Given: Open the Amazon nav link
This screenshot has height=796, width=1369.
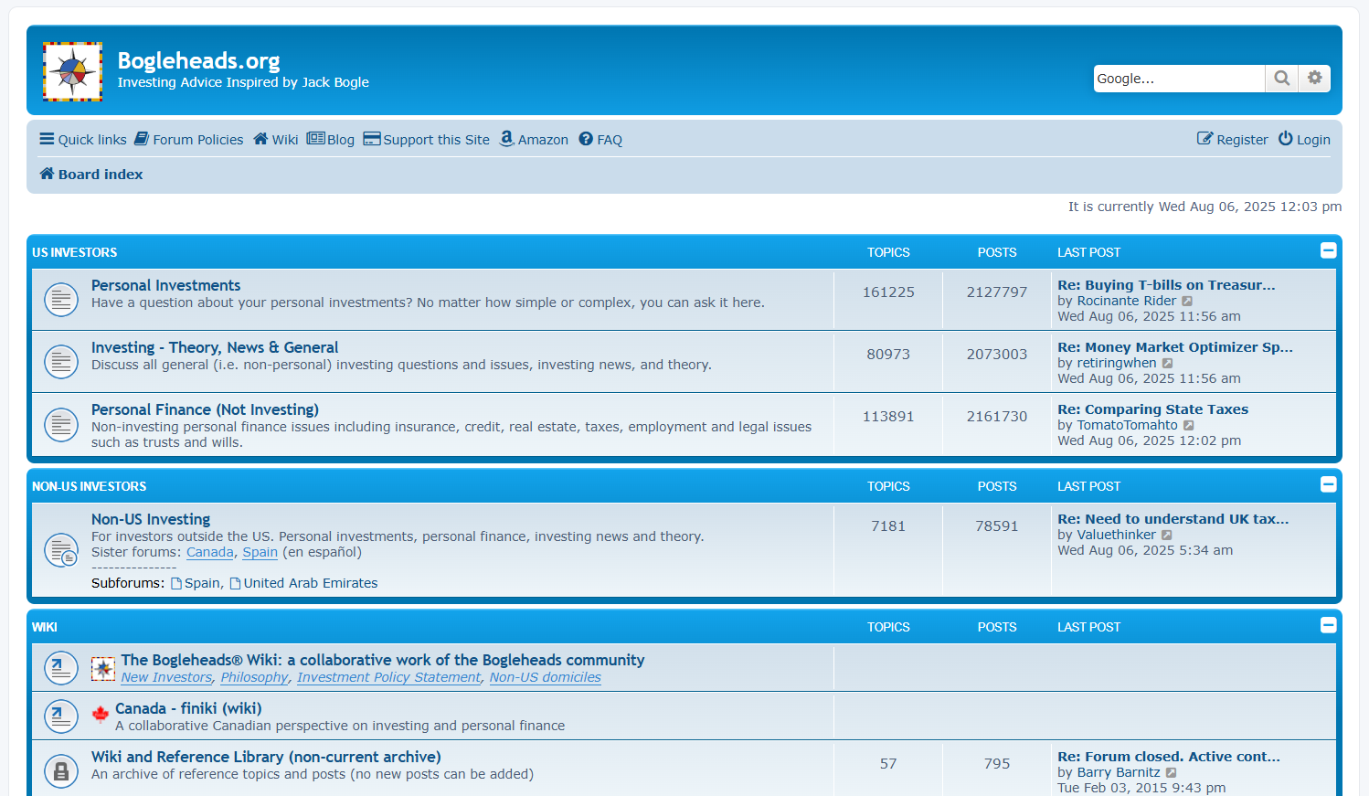Looking at the screenshot, I should pos(534,140).
